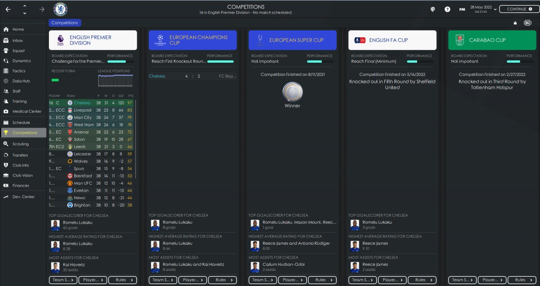Screen dimensions: 540x286
Task: Open the European Super Cup header
Action: point(293,40)
